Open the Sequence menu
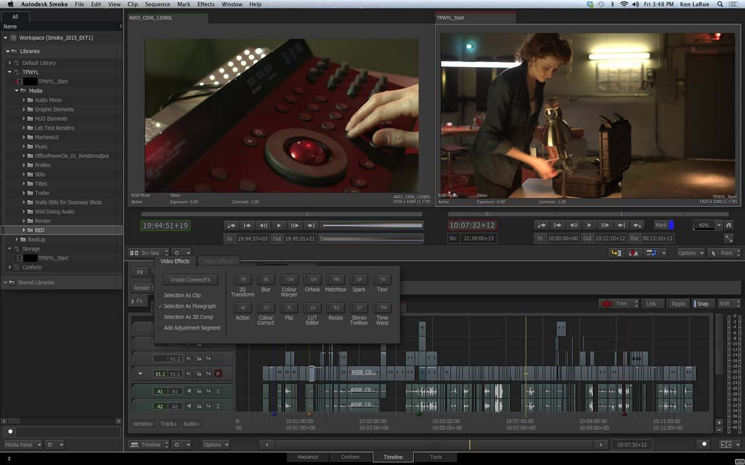Viewport: 745px width, 465px height. (x=157, y=5)
